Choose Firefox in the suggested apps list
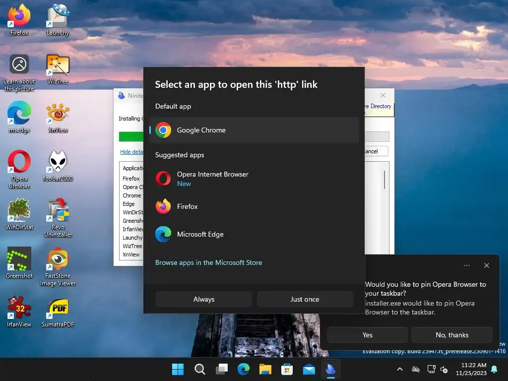Image resolution: width=508 pixels, height=381 pixels. pyautogui.click(x=254, y=206)
